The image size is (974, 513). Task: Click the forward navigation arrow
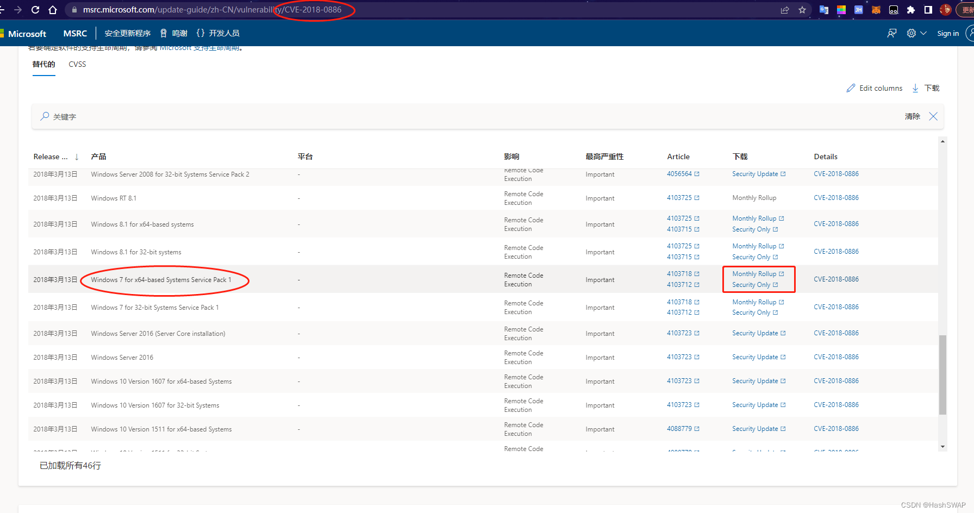(18, 10)
